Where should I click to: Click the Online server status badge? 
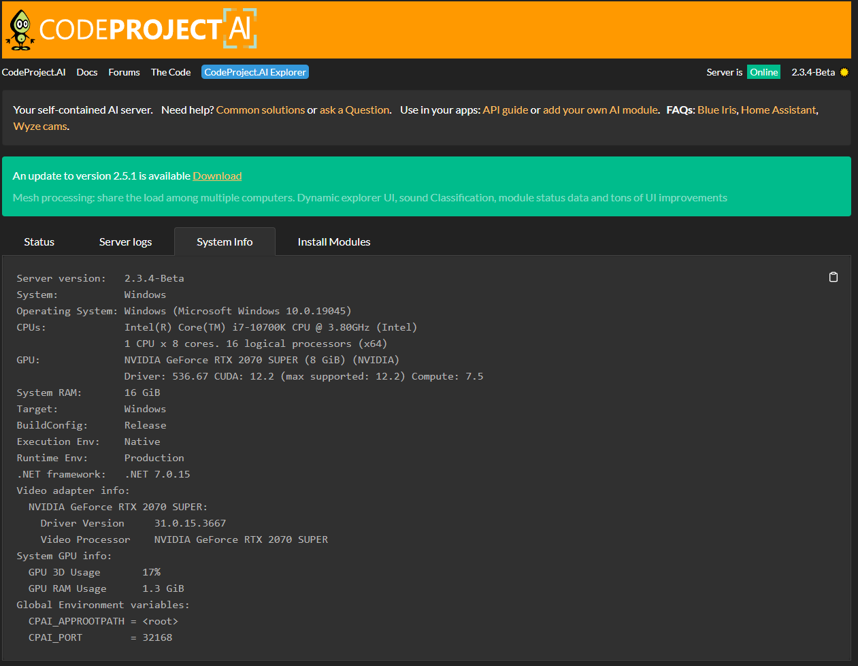click(x=764, y=72)
